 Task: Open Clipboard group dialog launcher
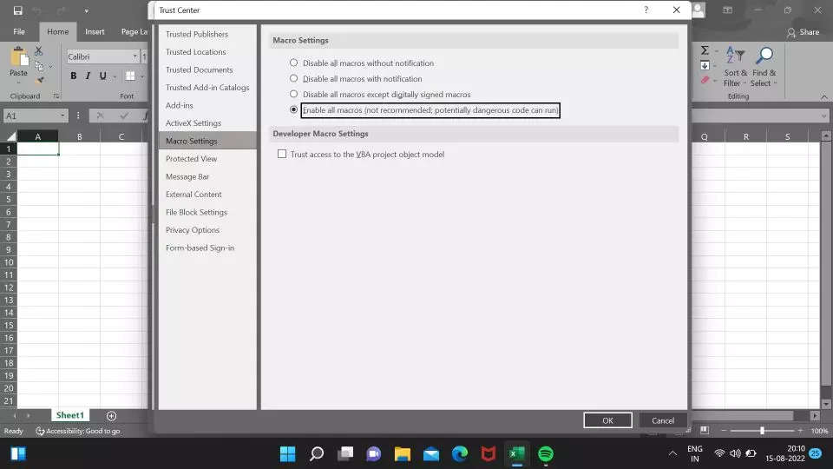tap(56, 96)
